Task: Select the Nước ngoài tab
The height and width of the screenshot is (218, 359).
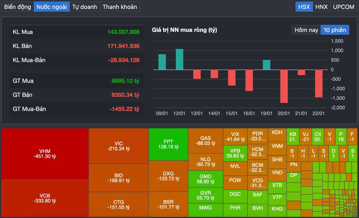Action: click(52, 7)
